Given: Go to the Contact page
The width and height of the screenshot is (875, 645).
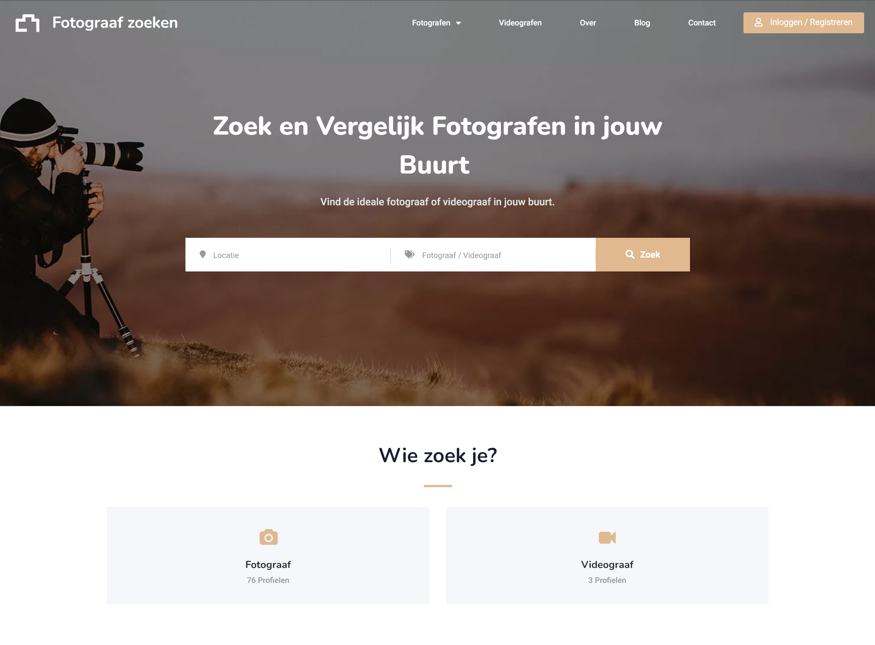Looking at the screenshot, I should click(x=701, y=23).
